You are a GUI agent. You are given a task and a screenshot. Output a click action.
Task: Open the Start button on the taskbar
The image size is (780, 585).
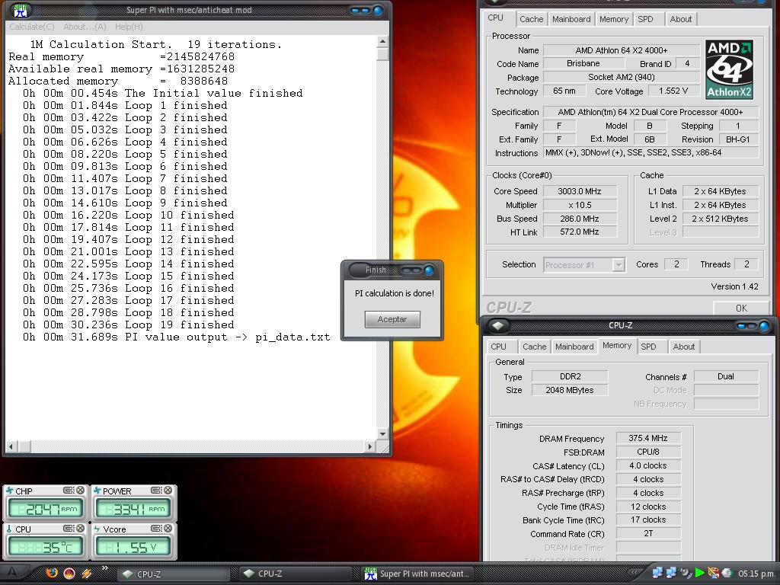tap(12, 573)
